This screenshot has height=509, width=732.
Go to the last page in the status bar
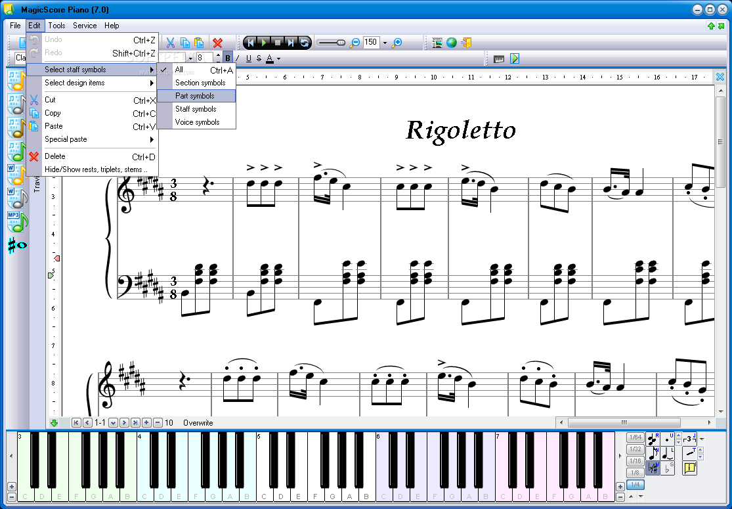(135, 422)
